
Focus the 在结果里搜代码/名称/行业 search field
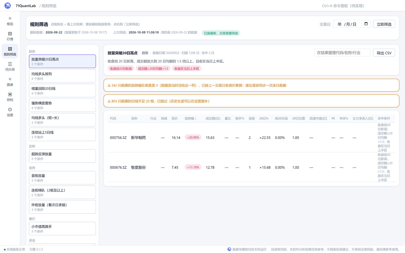[342, 53]
